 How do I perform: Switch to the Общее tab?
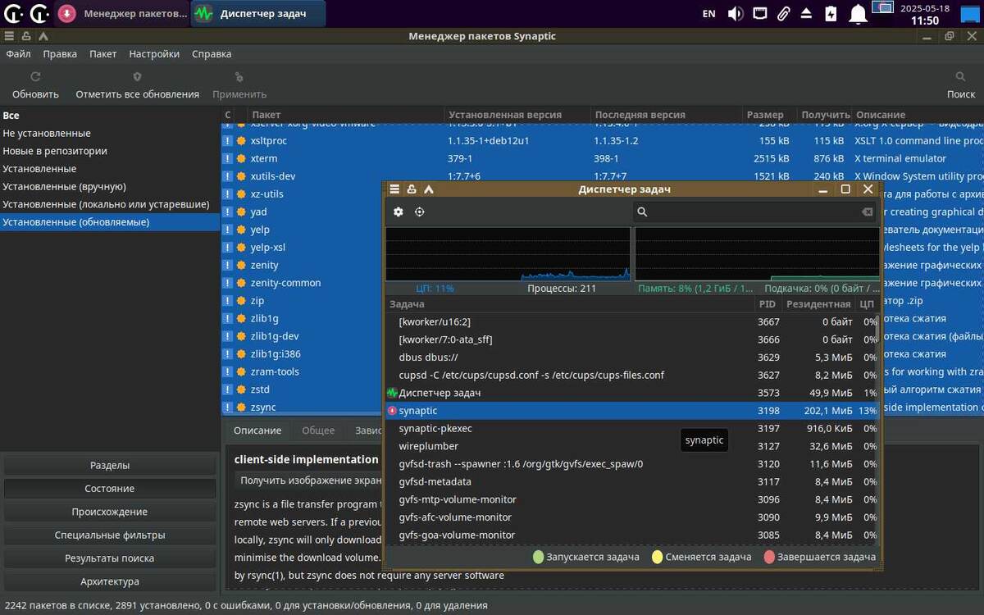click(x=318, y=430)
